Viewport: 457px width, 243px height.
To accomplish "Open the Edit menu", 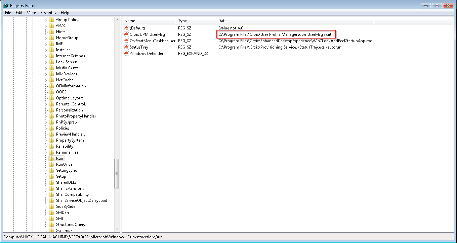I will [x=19, y=12].
